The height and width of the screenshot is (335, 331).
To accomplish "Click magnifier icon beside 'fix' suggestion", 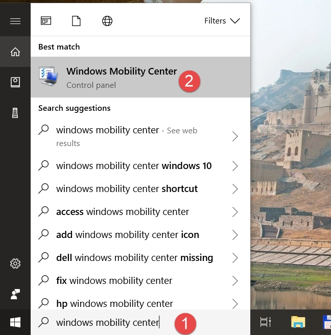I will pyautogui.click(x=43, y=280).
